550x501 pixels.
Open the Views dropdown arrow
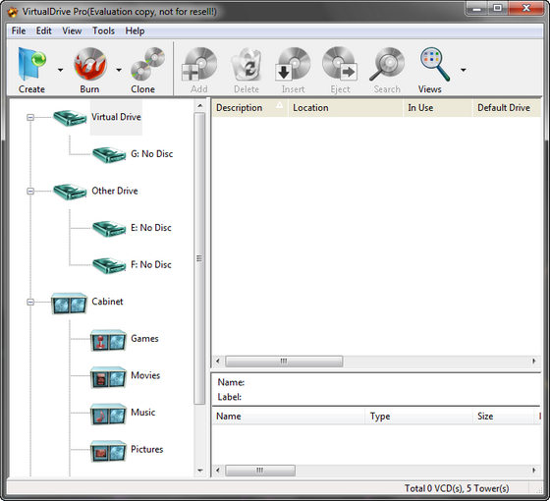[464, 70]
